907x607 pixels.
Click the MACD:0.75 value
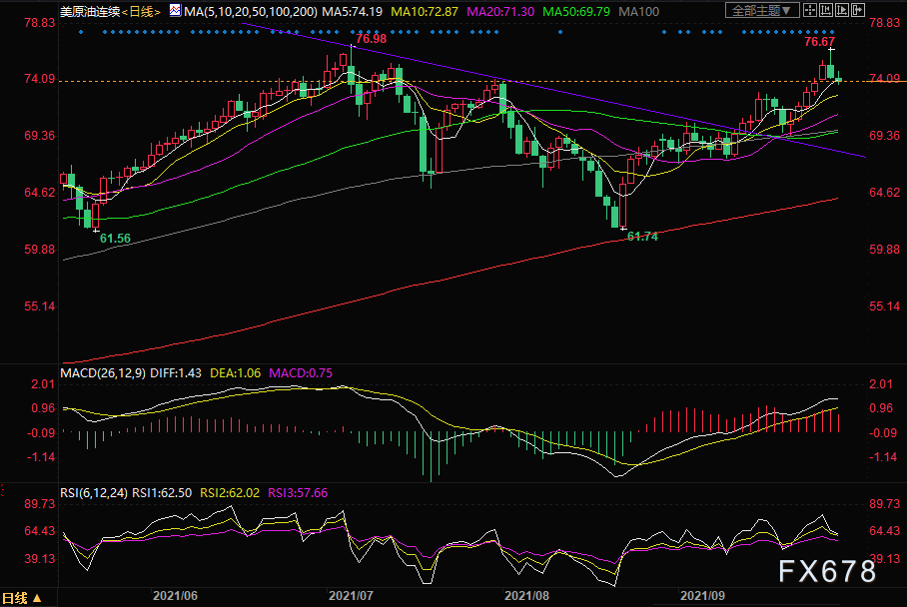pos(301,373)
